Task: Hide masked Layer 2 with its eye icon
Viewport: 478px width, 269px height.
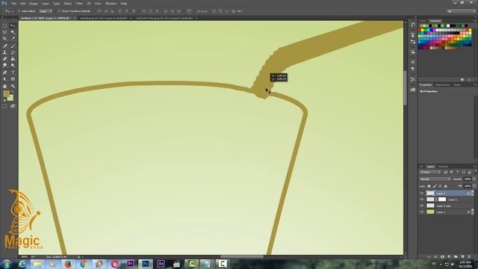Action: 422,200
